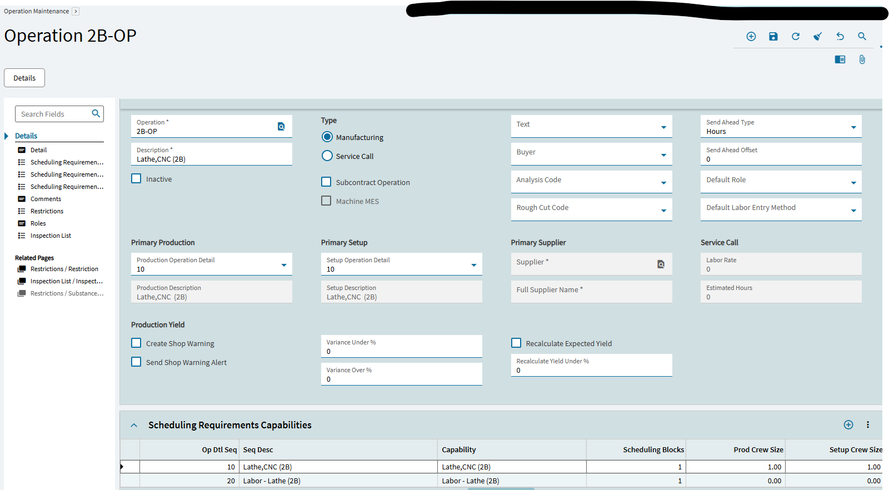This screenshot has height=490, width=889.
Task: Enable Create Shop Warning checkbox
Action: [x=136, y=343]
